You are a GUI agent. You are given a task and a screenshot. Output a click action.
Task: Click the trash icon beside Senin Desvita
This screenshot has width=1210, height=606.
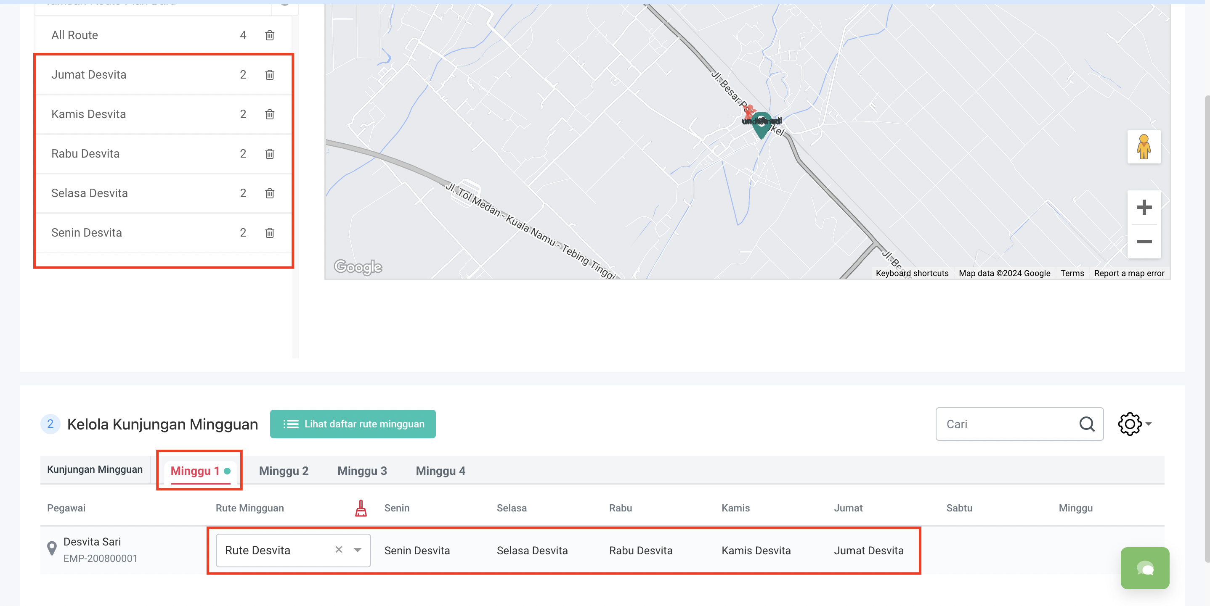pos(270,233)
